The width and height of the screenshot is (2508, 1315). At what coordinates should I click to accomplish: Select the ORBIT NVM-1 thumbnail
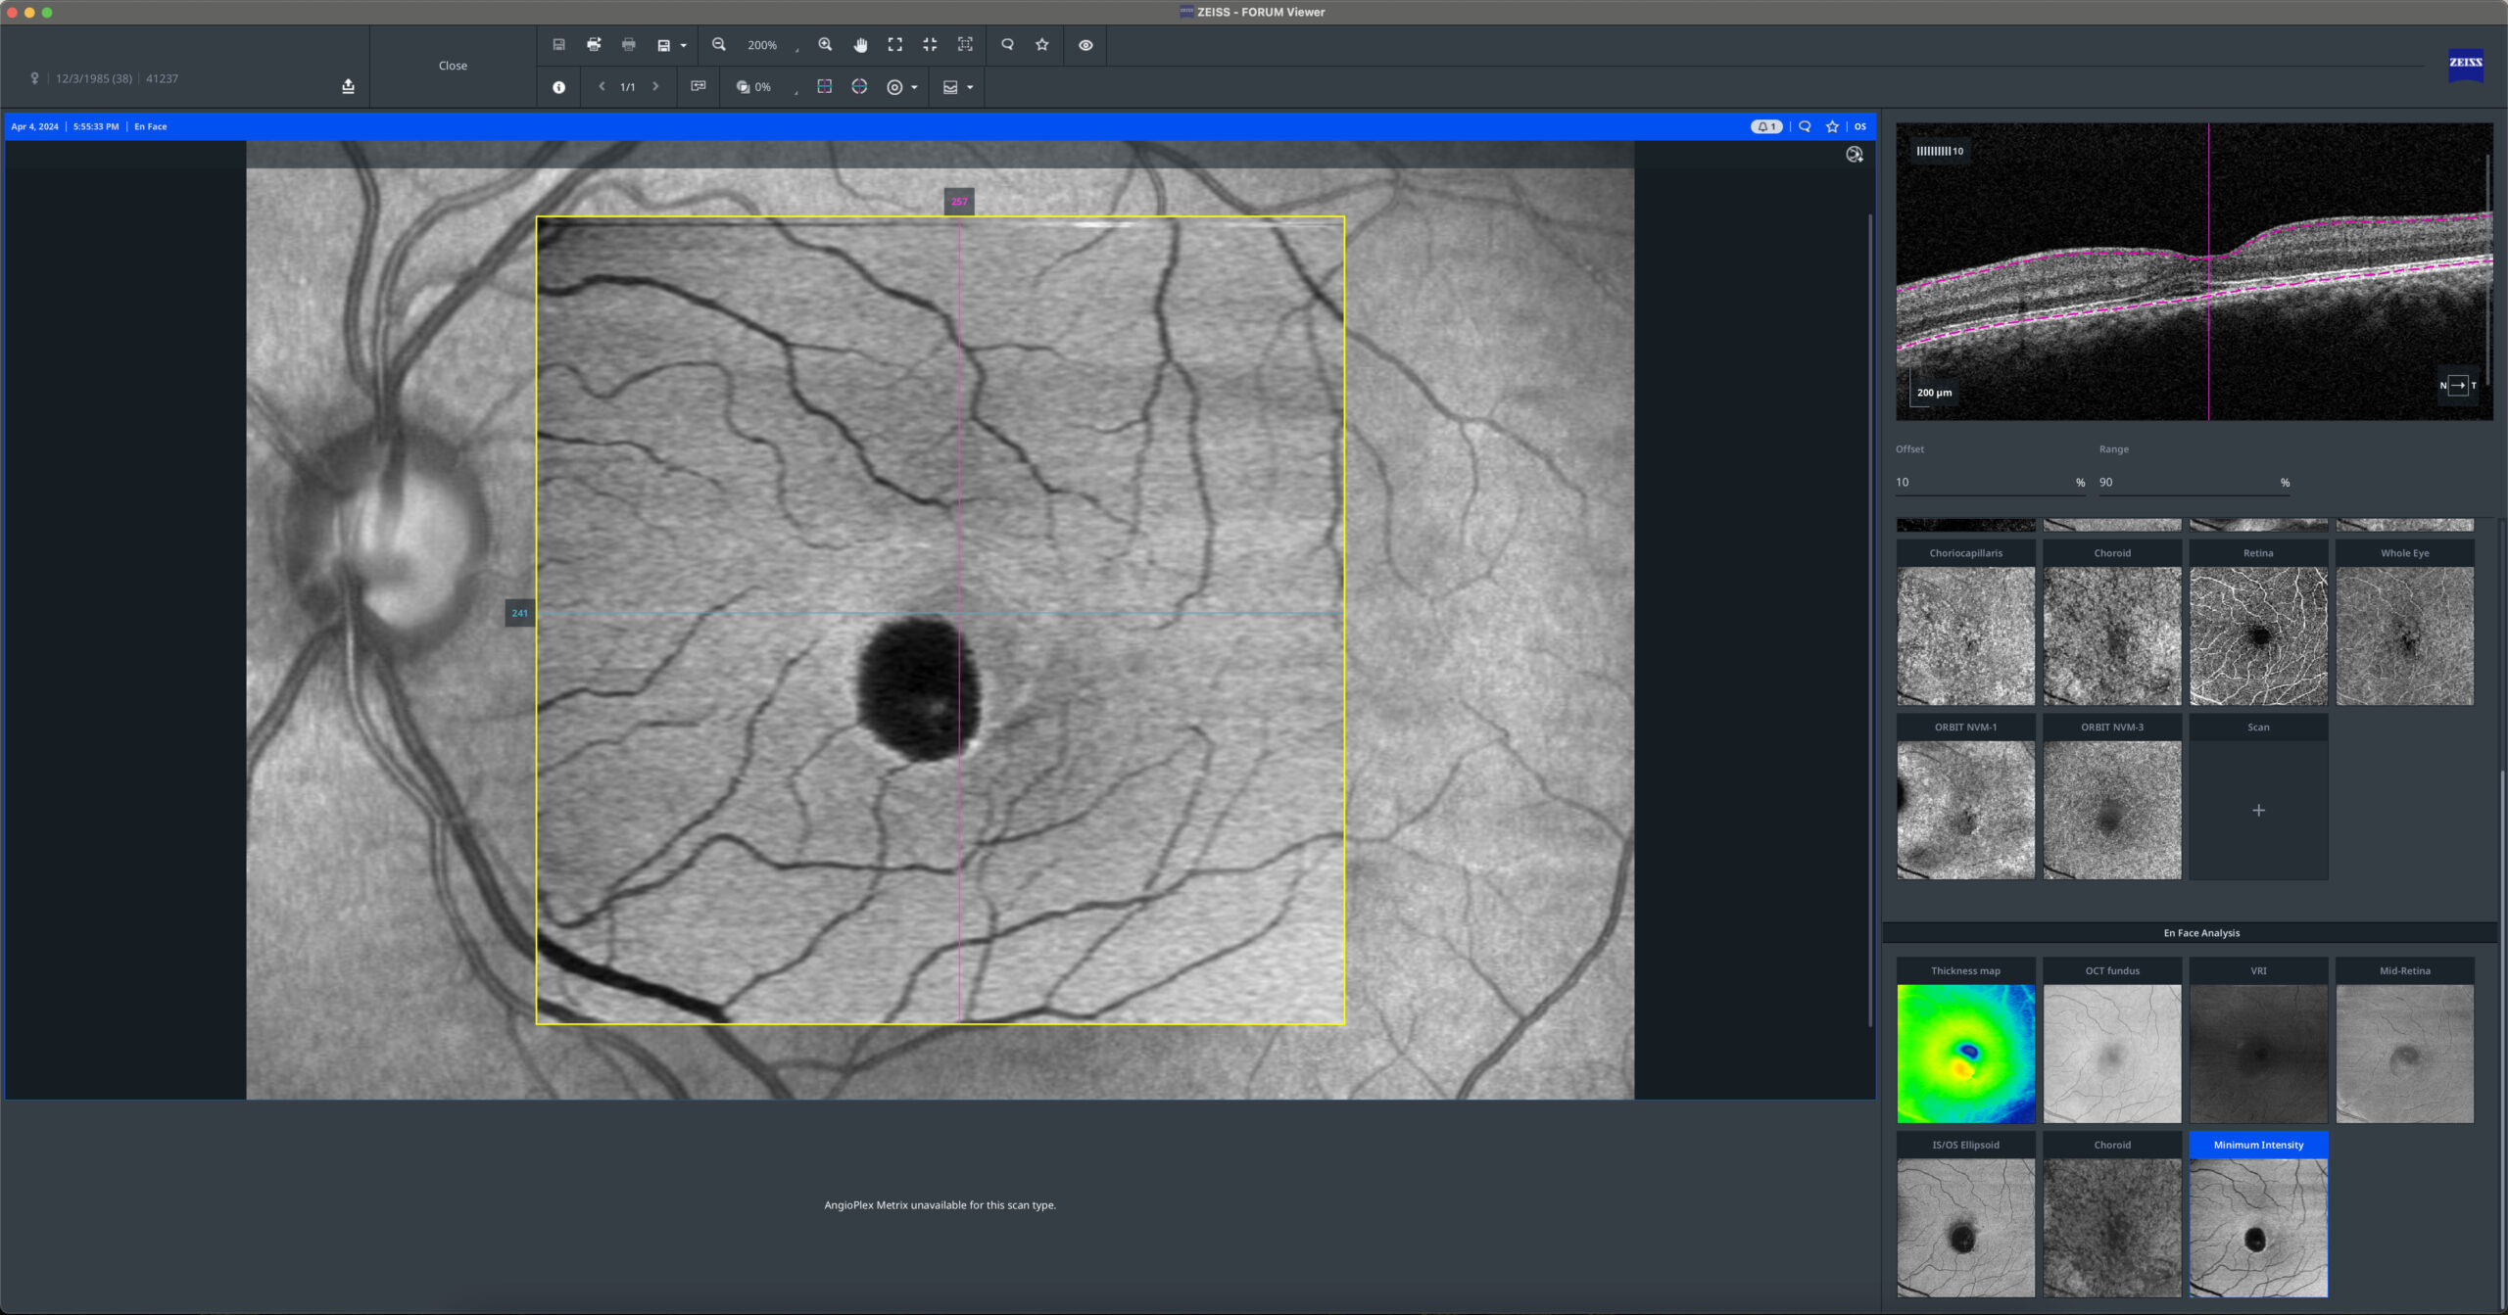coord(1965,796)
